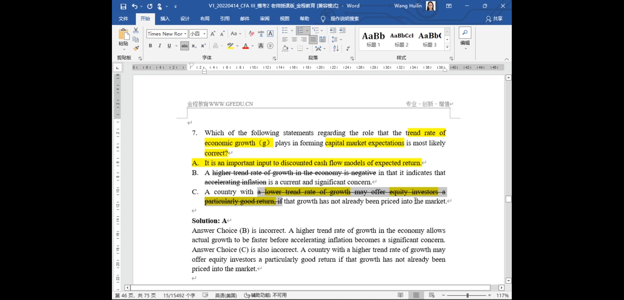Switch to the 插入 ribbon tab
The height and width of the screenshot is (300, 624).
tap(165, 19)
